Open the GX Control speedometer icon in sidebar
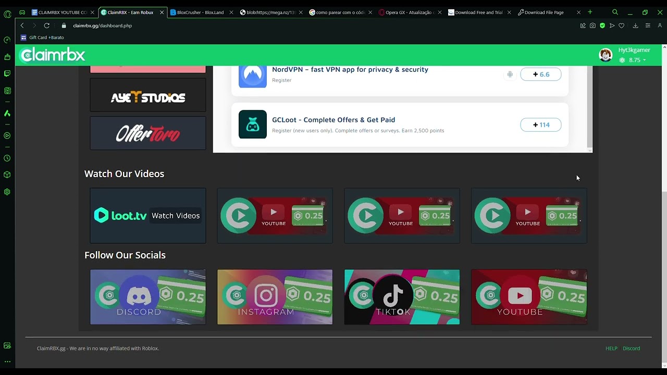Screen dimensions: 667x375 coord(7,40)
